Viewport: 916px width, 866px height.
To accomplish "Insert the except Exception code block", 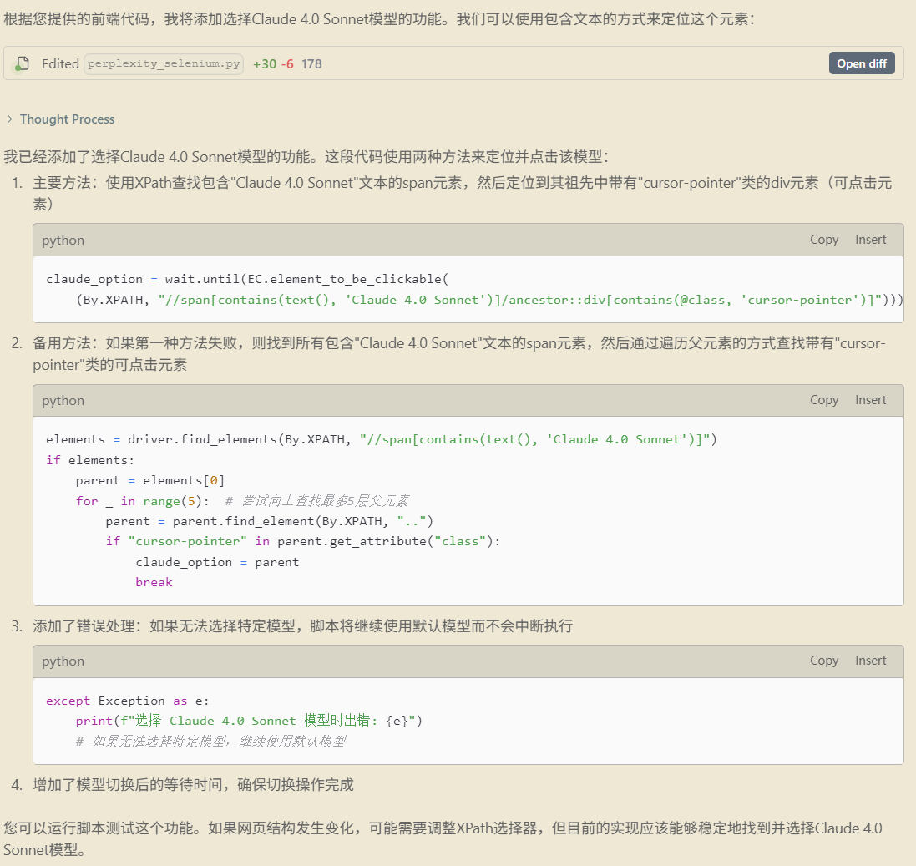I will (x=870, y=661).
